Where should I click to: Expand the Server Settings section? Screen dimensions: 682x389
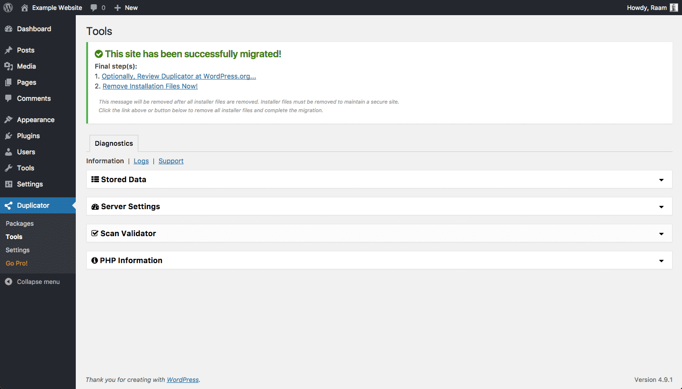(x=379, y=206)
